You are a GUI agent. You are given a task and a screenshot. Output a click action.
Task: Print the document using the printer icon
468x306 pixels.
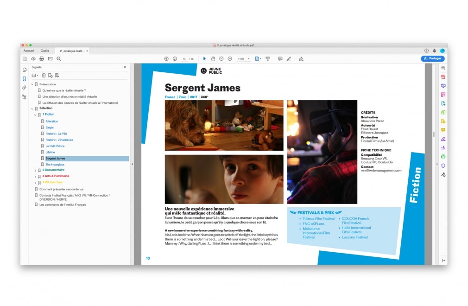(41, 59)
